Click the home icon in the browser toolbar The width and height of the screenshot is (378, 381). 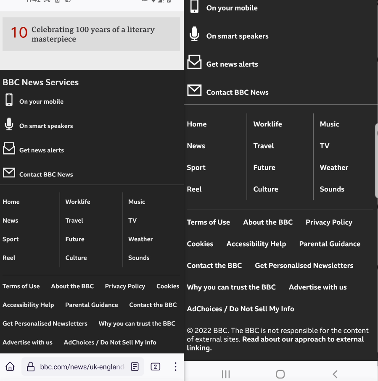[9, 366]
